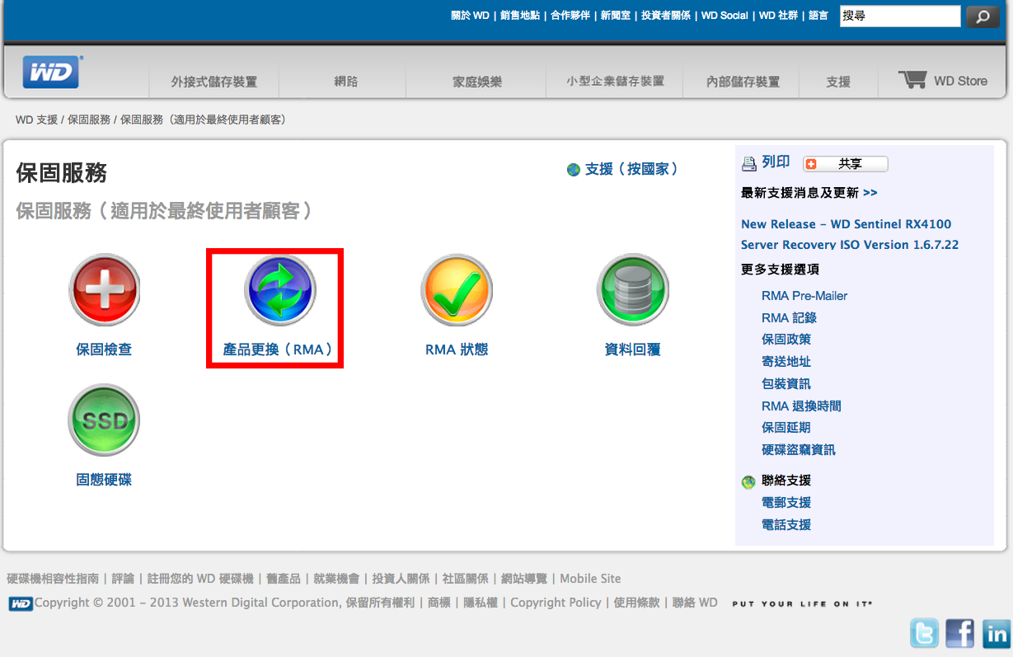
Task: Open the 資料回覆 database icon
Action: point(633,290)
